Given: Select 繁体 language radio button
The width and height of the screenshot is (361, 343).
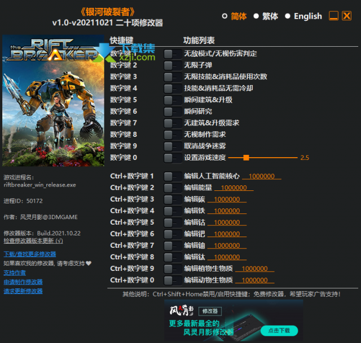Looking at the screenshot, I should tap(256, 16).
